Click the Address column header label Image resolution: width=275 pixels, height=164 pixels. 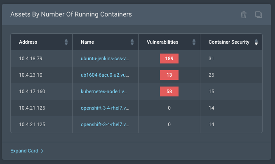28,42
